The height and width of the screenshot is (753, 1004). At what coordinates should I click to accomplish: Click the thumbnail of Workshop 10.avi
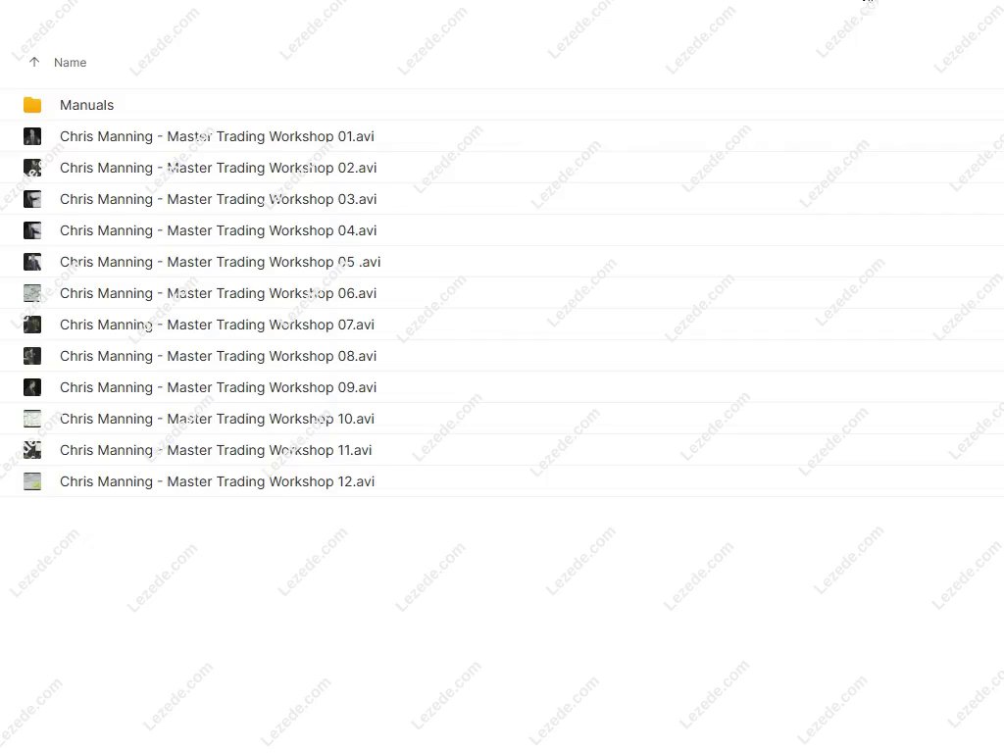[x=32, y=419]
